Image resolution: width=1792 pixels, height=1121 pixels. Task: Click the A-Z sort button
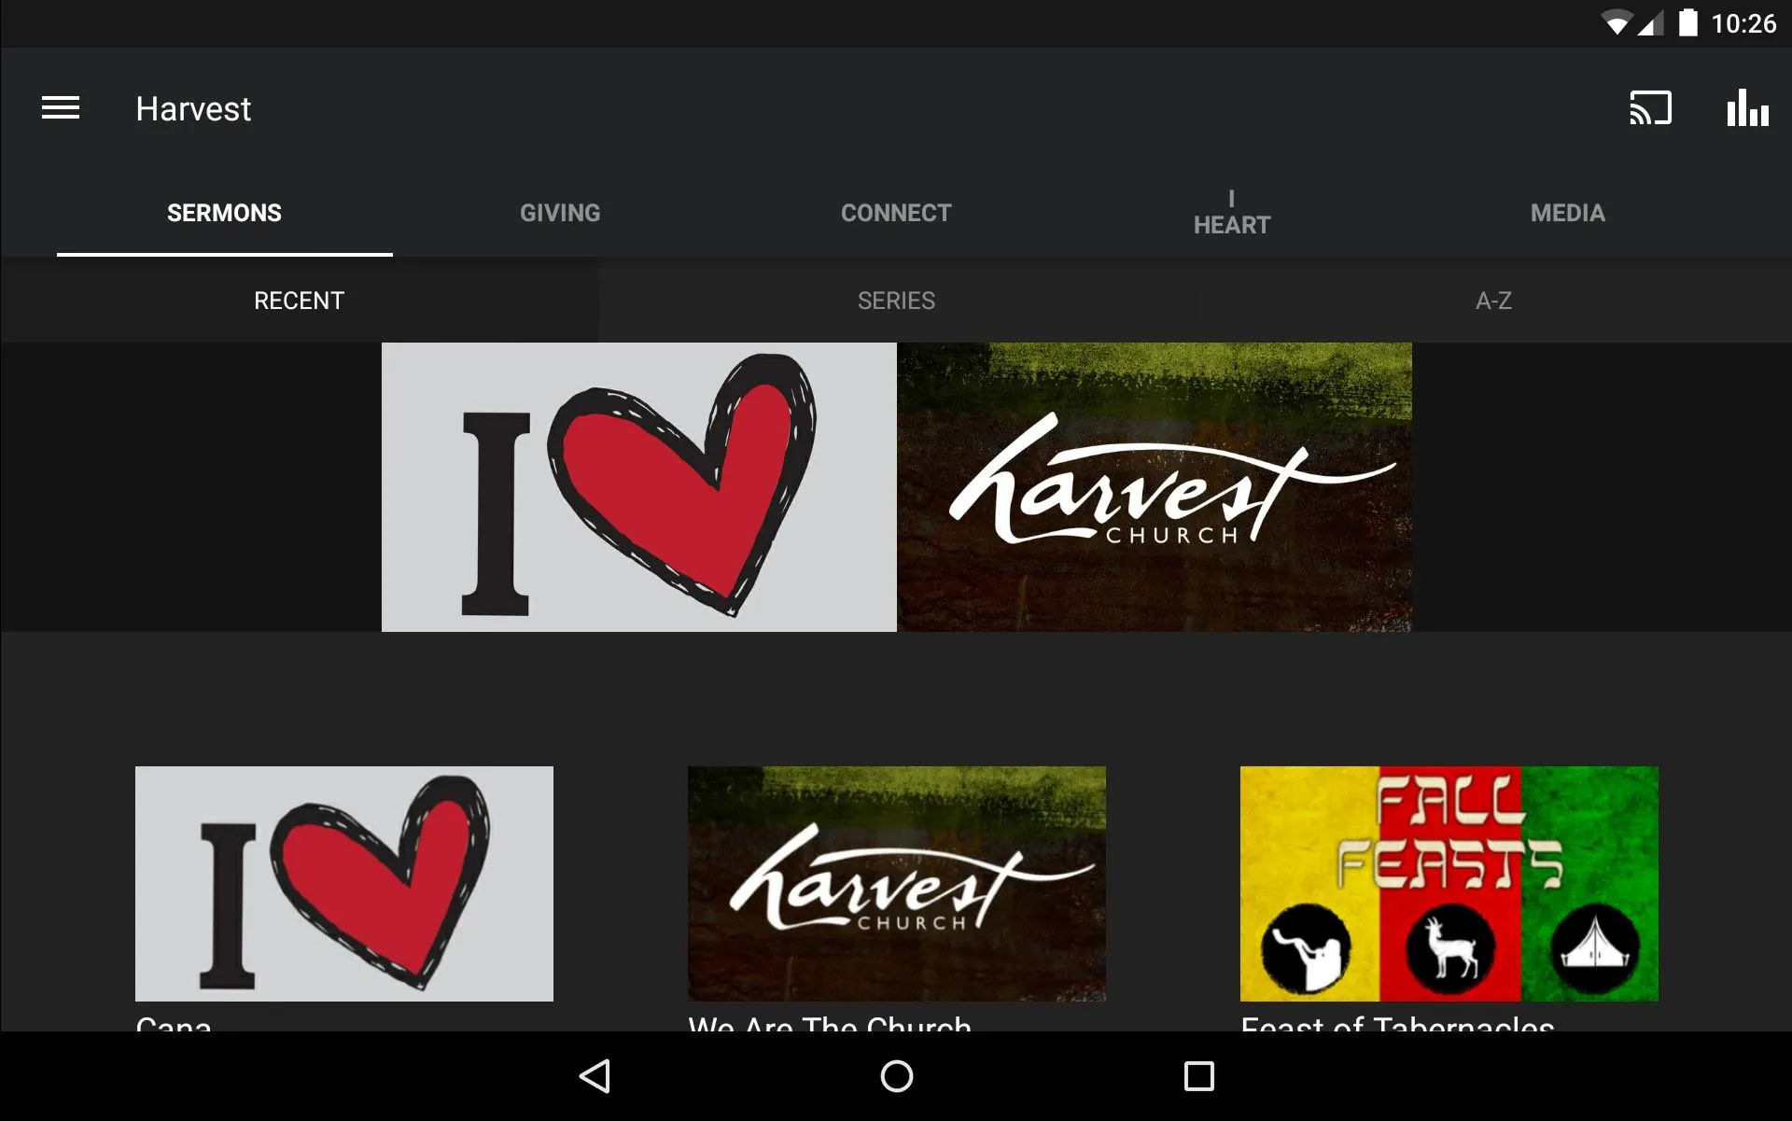tap(1492, 300)
